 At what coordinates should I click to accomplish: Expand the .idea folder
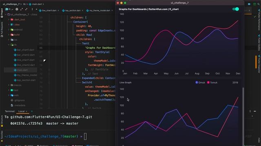pos(9,25)
